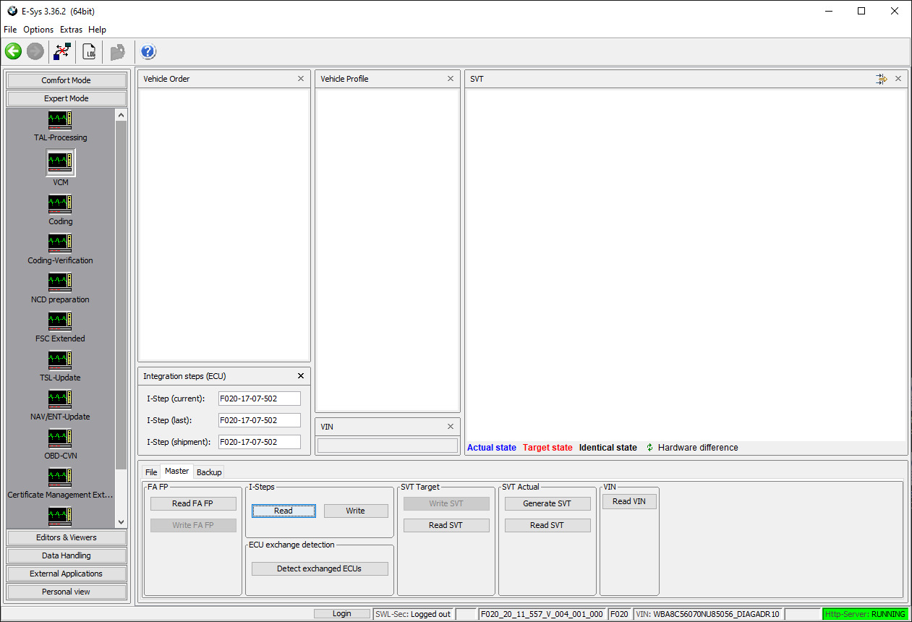The height and width of the screenshot is (622, 912).
Task: Open the File menu
Action: click(x=10, y=30)
